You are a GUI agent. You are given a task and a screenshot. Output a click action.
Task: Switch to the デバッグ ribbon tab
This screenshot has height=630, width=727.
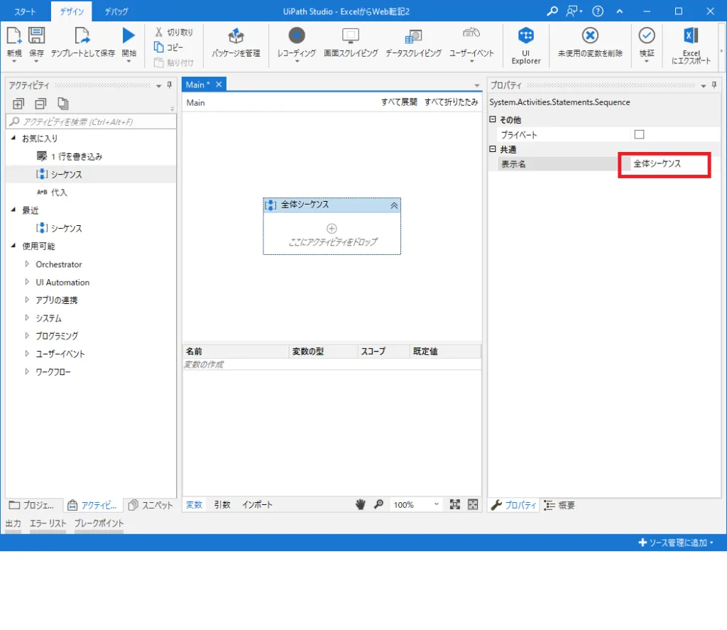point(116,11)
